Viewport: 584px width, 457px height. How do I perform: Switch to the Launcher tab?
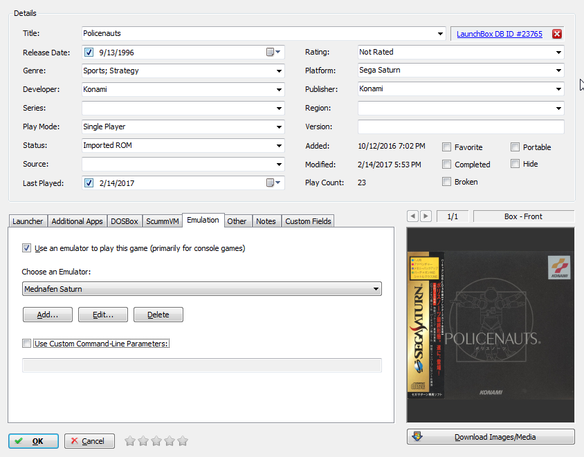pyautogui.click(x=28, y=221)
